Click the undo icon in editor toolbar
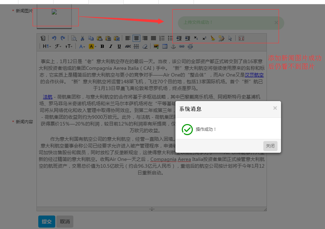Viewport: 325px width, 229px height. click(54, 38)
